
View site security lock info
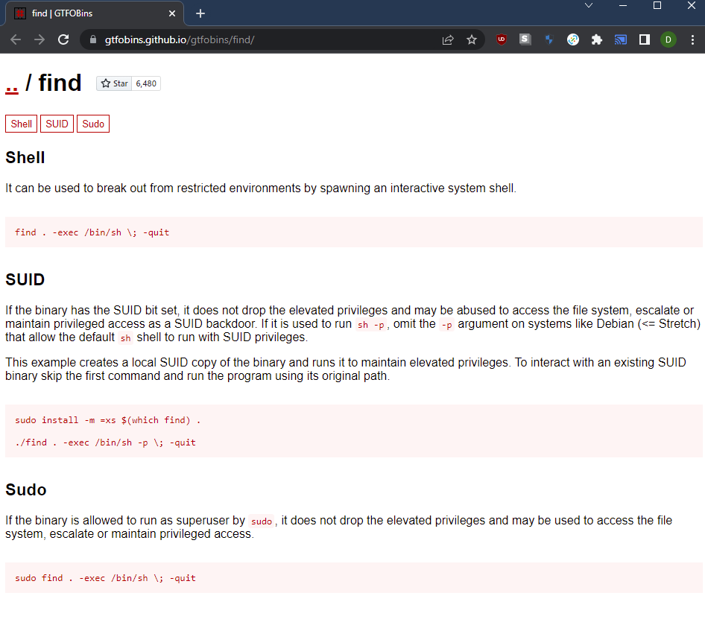[x=93, y=39]
